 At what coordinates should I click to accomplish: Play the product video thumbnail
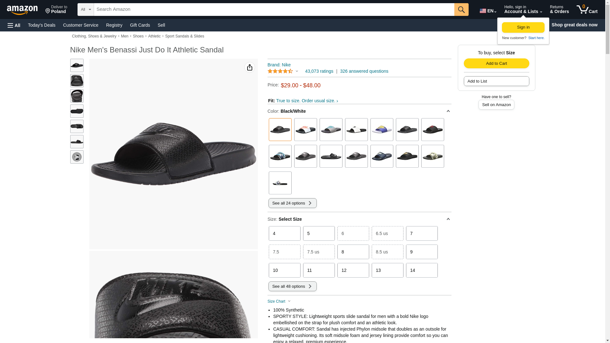pos(77,157)
